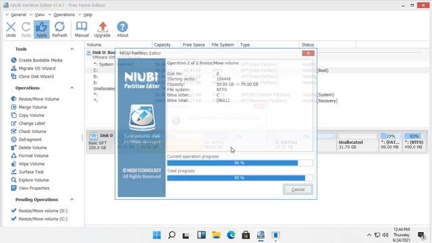Collapse the Operations section
Screen dimensions: 432x243
(72, 88)
